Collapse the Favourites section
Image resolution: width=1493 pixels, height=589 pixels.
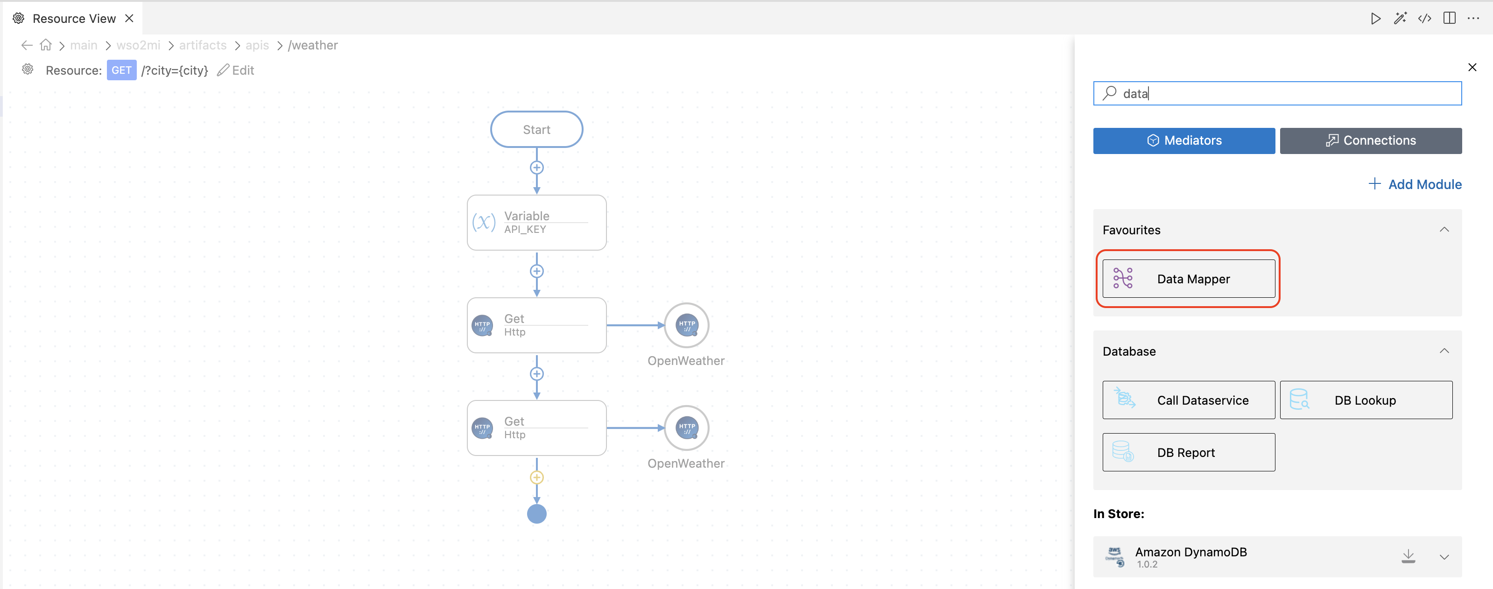coord(1444,230)
